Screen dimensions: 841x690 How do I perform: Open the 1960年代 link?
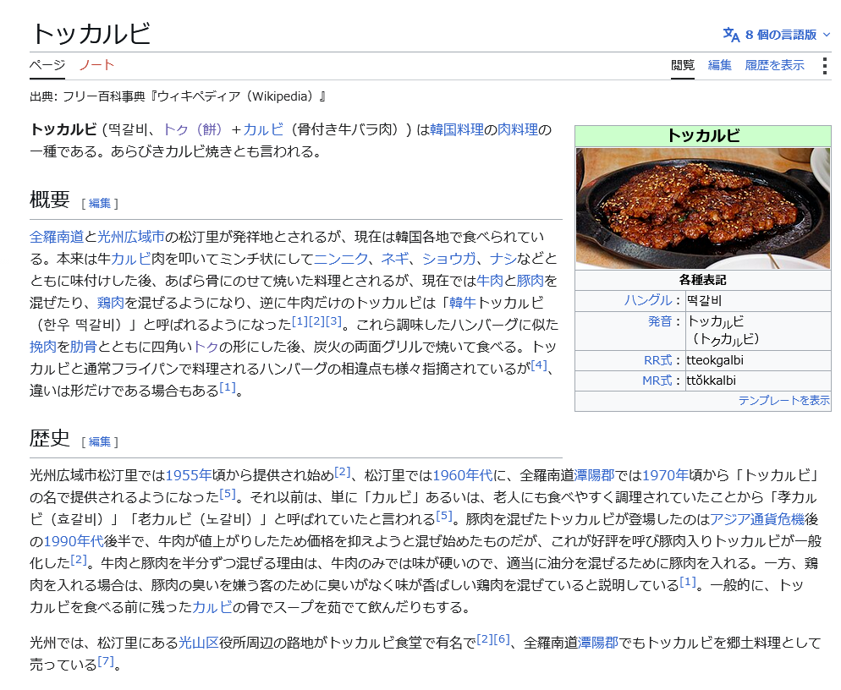[462, 475]
